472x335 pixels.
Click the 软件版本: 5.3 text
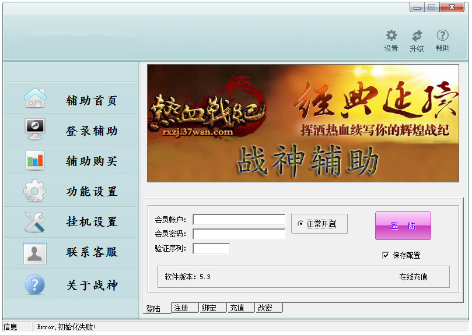point(187,277)
